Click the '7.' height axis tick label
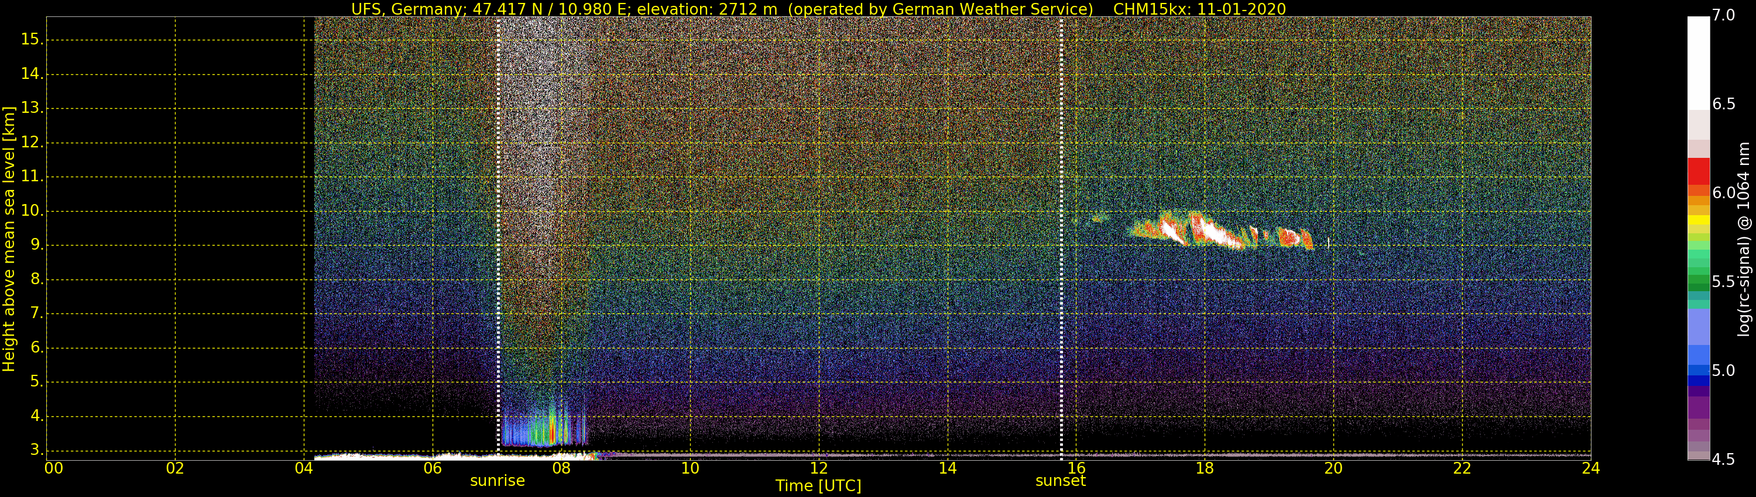This screenshot has height=497, width=1756. (36, 313)
